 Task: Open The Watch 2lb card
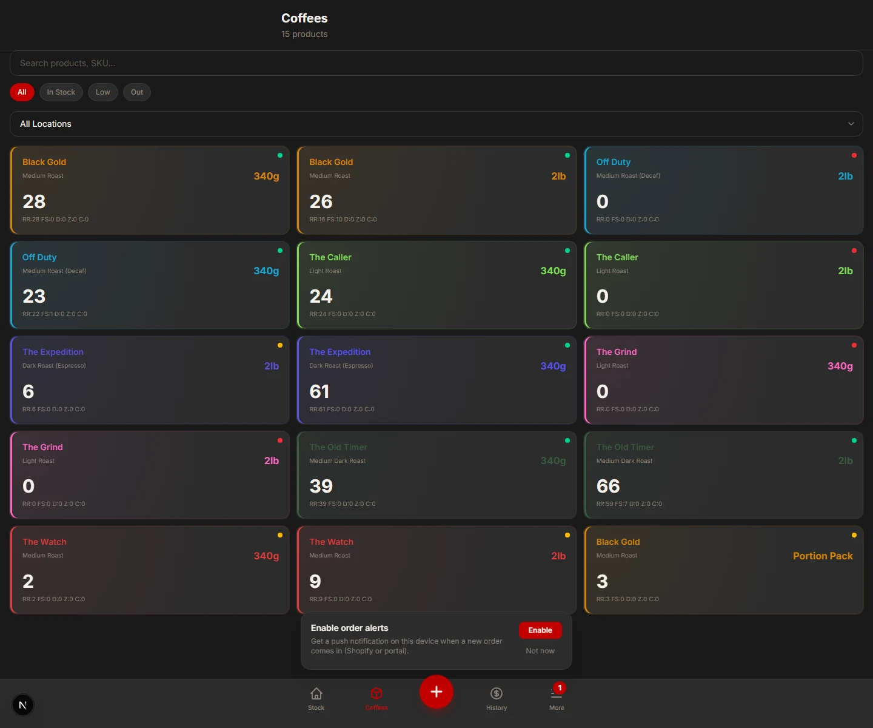(x=436, y=570)
